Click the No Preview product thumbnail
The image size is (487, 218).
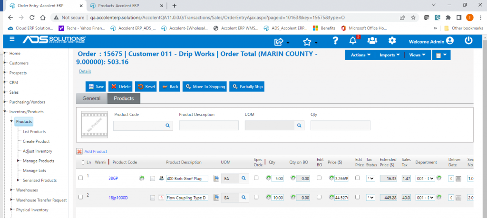coord(95,125)
